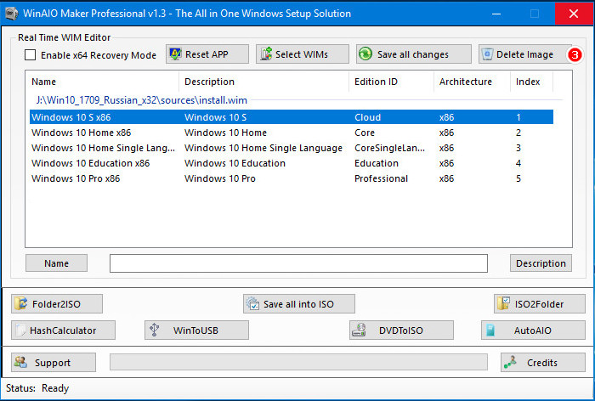Click the ISO2Folder icon
Image resolution: width=595 pixels, height=401 pixels.
pyautogui.click(x=503, y=303)
